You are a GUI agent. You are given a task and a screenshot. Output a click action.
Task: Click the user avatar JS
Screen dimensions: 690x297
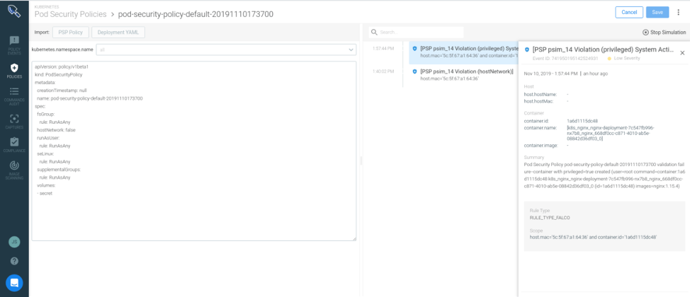(14, 242)
